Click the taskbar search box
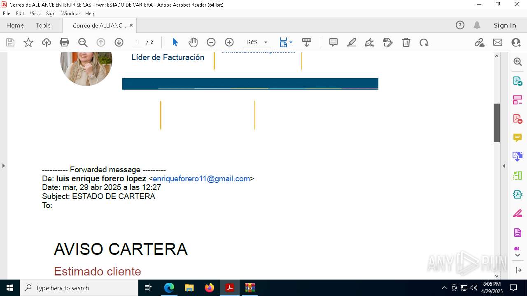 [79, 288]
